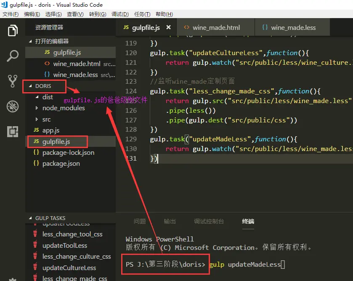Click JS icon on gulpfile.js tab
This screenshot has height=281, width=353.
pyautogui.click(x=126, y=27)
